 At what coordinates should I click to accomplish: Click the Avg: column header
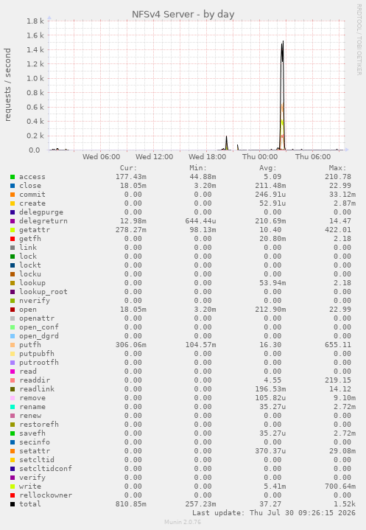[268, 168]
